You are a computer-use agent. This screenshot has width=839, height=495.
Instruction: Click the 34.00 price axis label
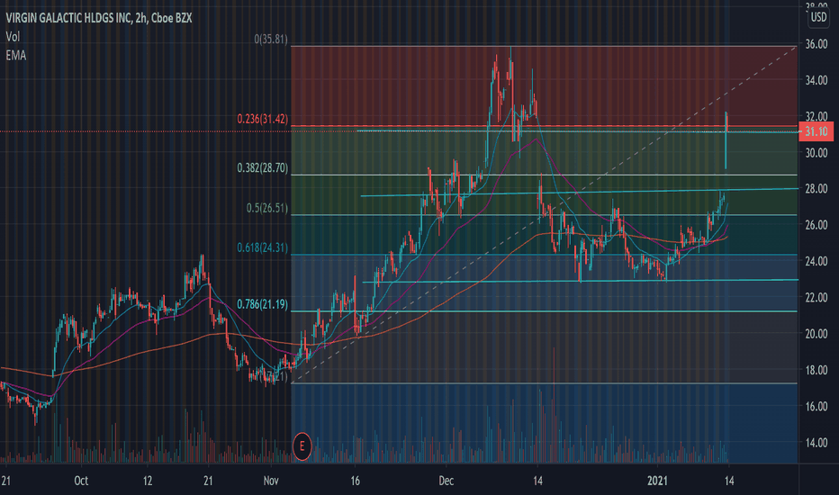click(x=816, y=80)
